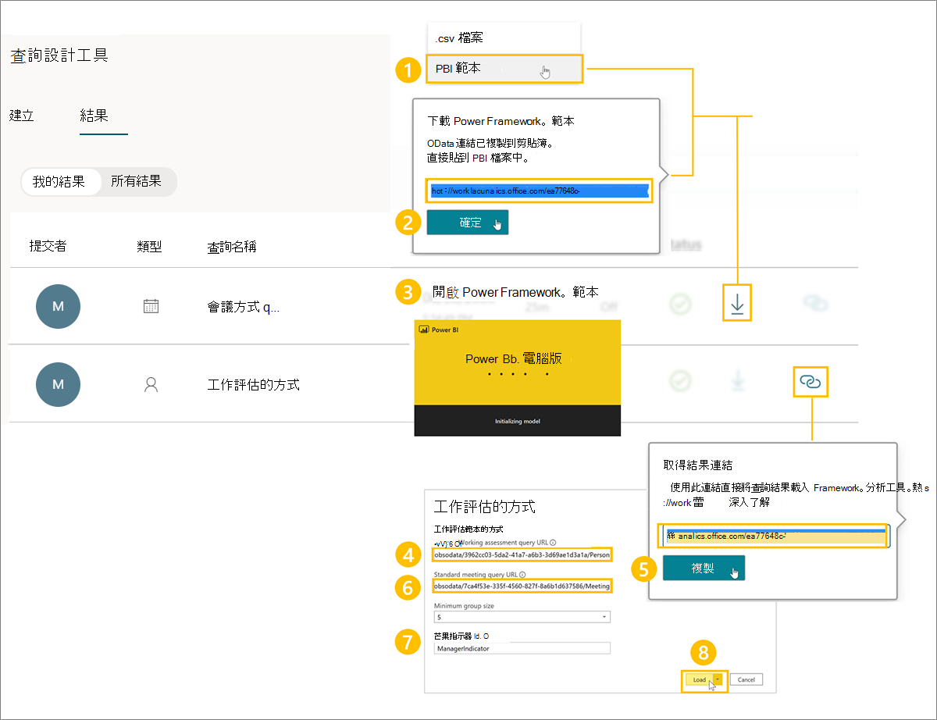Select the download icon for 會議方式 query row
The height and width of the screenshot is (720, 937).
click(x=737, y=304)
